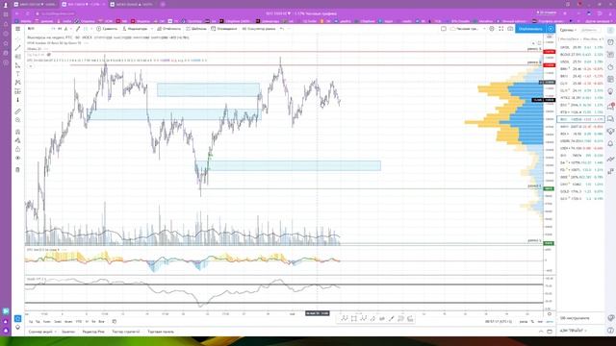The width and height of the screenshot is (616, 346).
Task: Open the Симулятор рынка replay button
Action: pyautogui.click(x=259, y=29)
